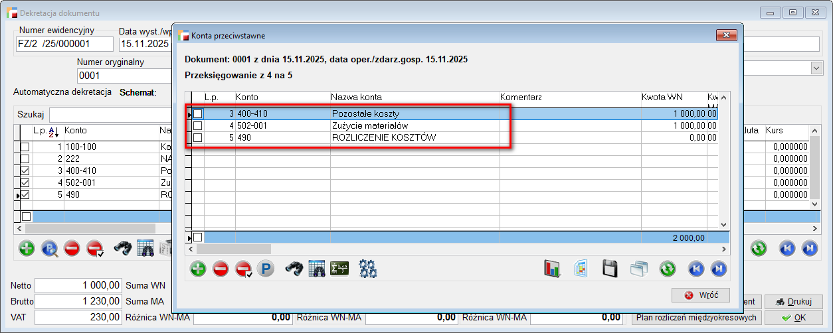Screen dimensions: 833x333
Task: Tick the checkbox for 502-001 Zużycie materiałów
Action: coord(198,126)
